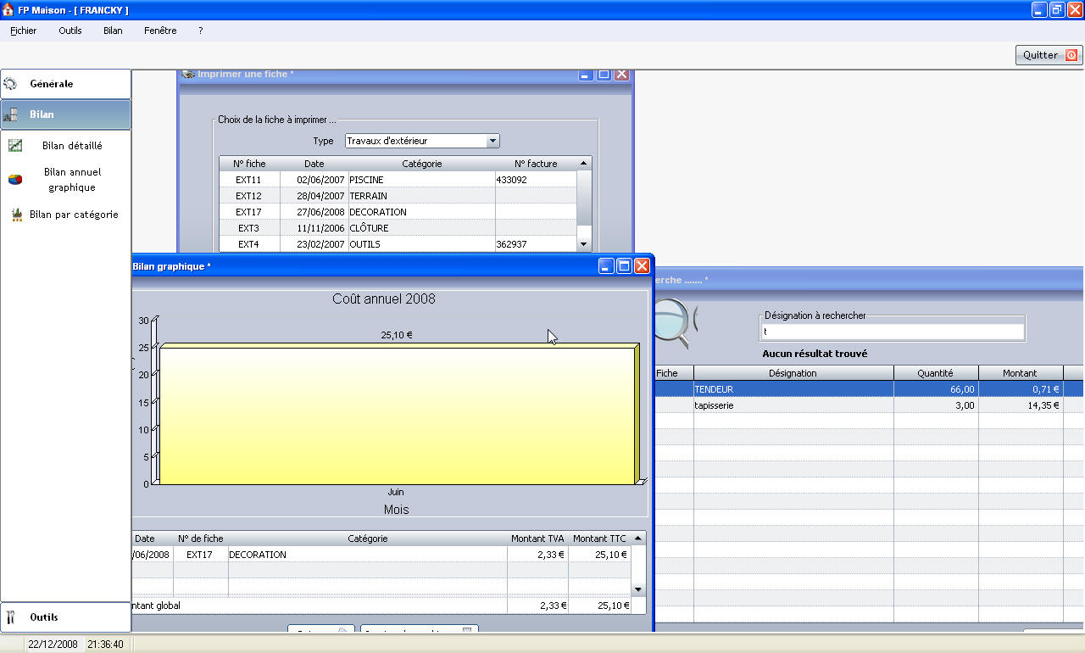Click the red icon on Quitter button
Image resolution: width=1085 pixels, height=653 pixels.
click(1071, 55)
